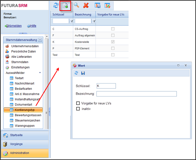The height and width of the screenshot is (160, 196).
Task: Click the red X delete icon
Action: 86,5
